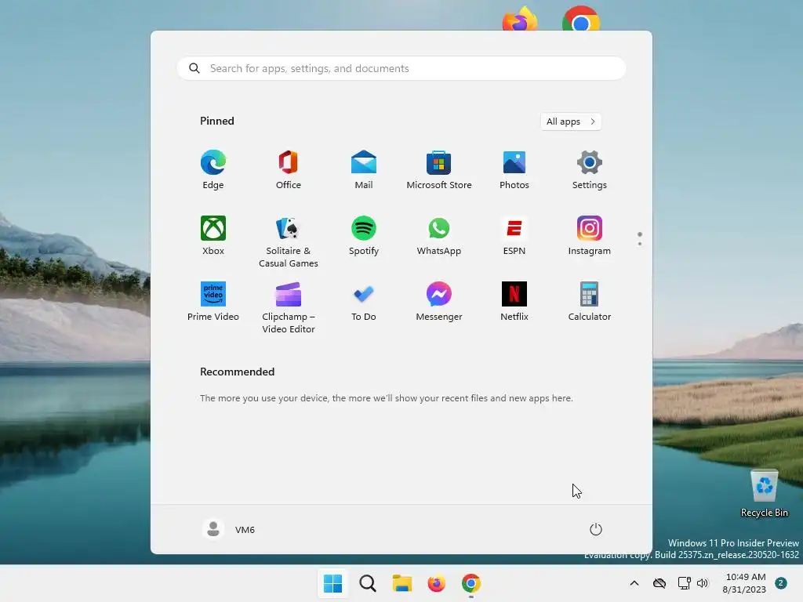Open Microsoft Store from pinned apps
Viewport: 803px width, 602px height.
(439, 170)
